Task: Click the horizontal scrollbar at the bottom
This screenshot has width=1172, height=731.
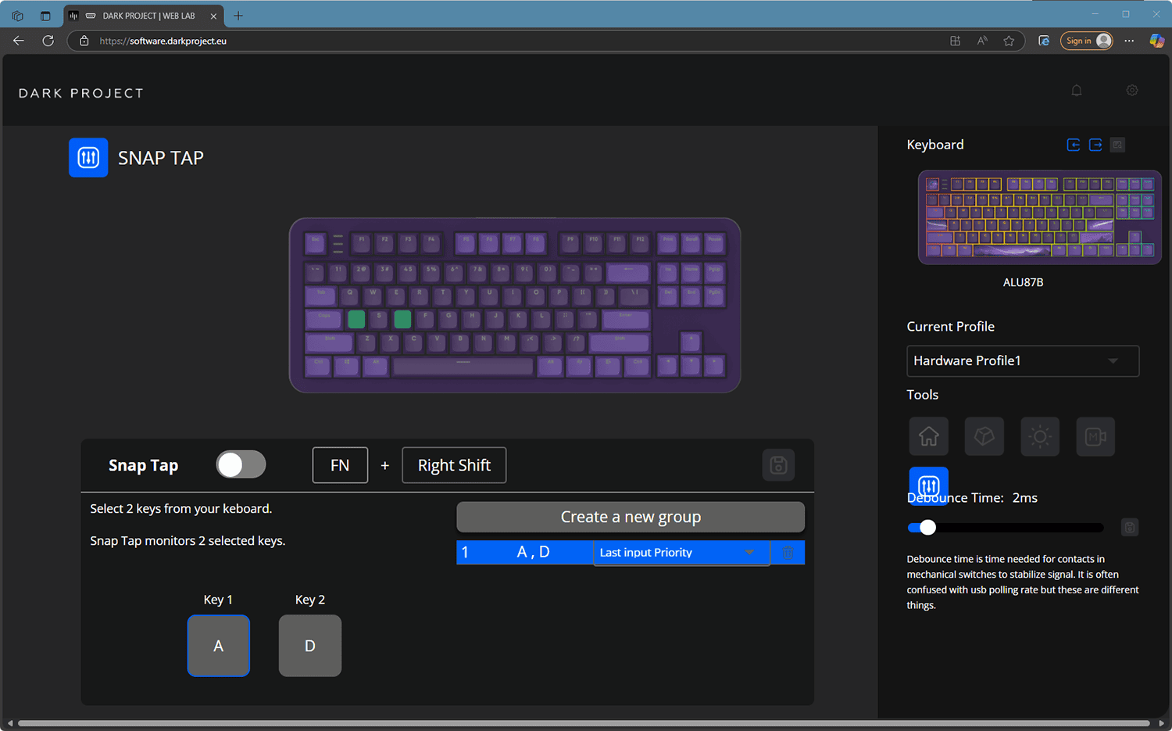Action: pos(584,723)
